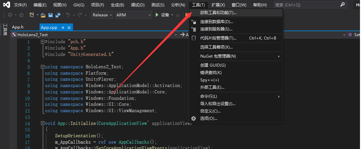Collapse the #include block at line 1

pos(42,42)
